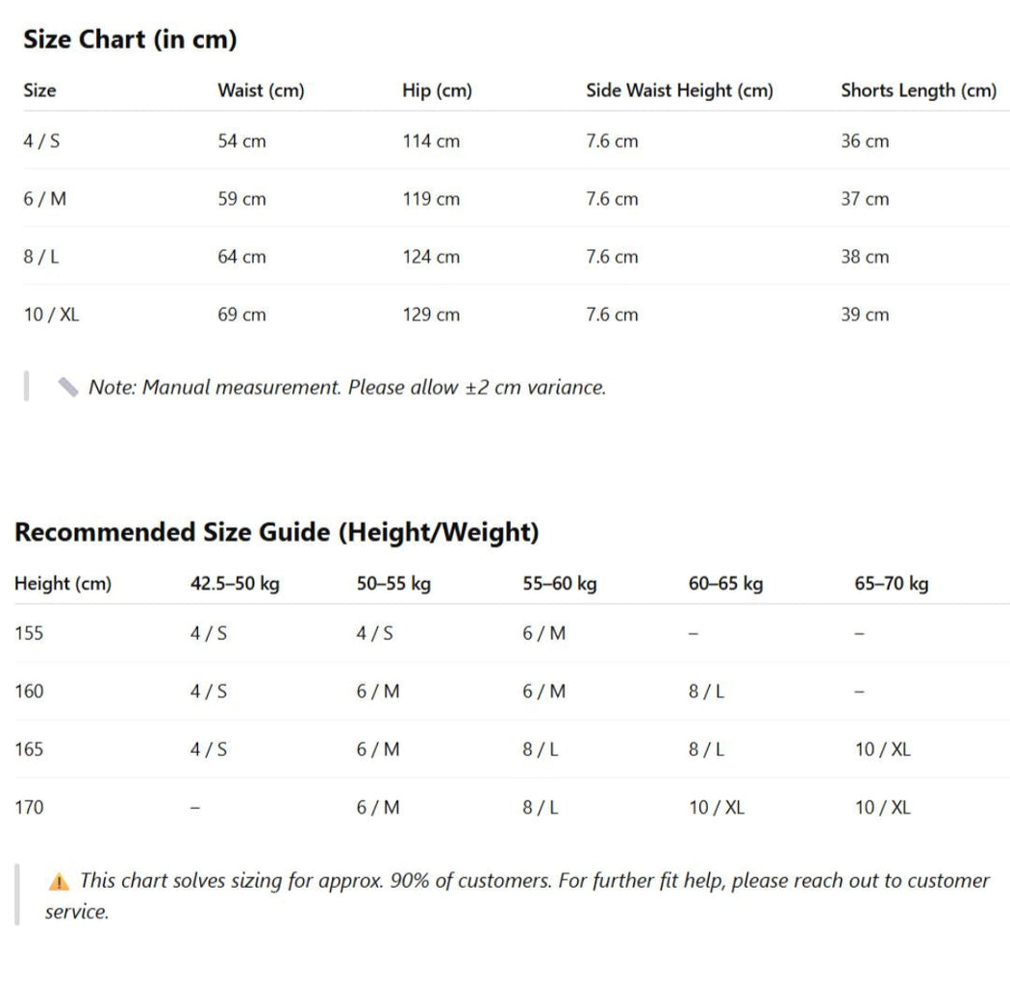This screenshot has width=1010, height=983.
Task: Select the 155 height row label
Action: (29, 633)
